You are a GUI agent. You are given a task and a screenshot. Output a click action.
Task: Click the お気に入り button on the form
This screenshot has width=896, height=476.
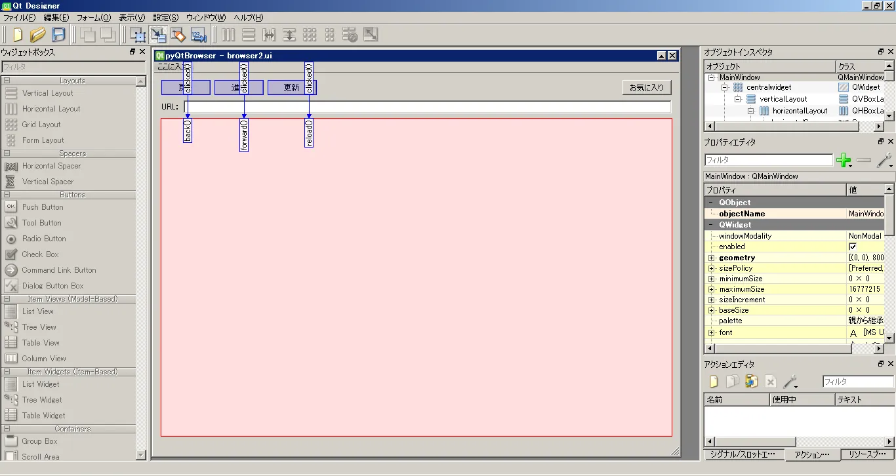646,87
